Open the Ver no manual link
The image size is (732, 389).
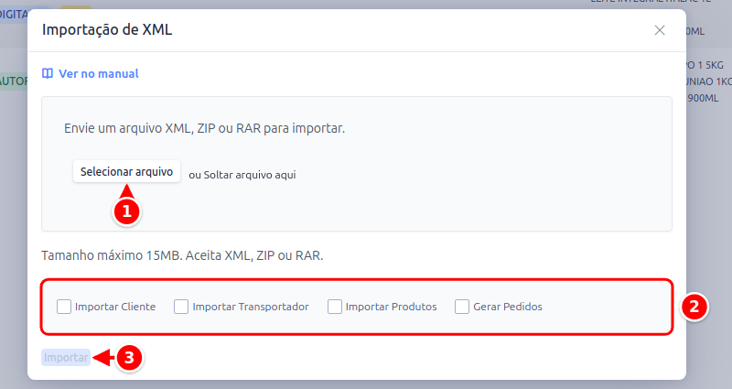[99, 74]
